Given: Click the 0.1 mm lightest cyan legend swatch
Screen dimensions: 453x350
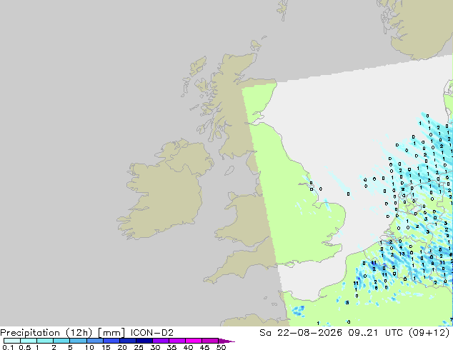Looking at the screenshot, I should [x=12, y=341].
